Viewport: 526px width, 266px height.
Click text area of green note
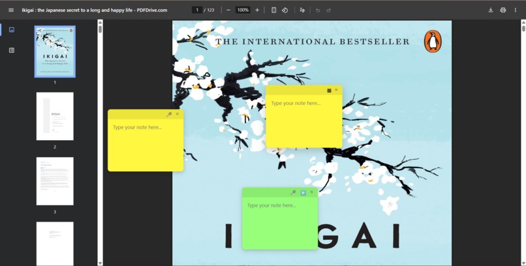[280, 223]
